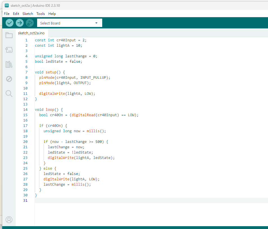Select the sketch_oct2a.ino tab
Viewport: 268px width, 229px height.
click(31, 33)
